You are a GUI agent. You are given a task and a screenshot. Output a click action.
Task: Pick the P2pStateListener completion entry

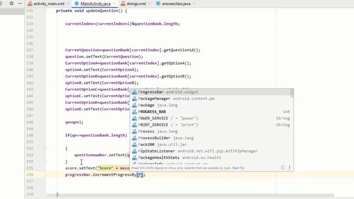point(210,151)
